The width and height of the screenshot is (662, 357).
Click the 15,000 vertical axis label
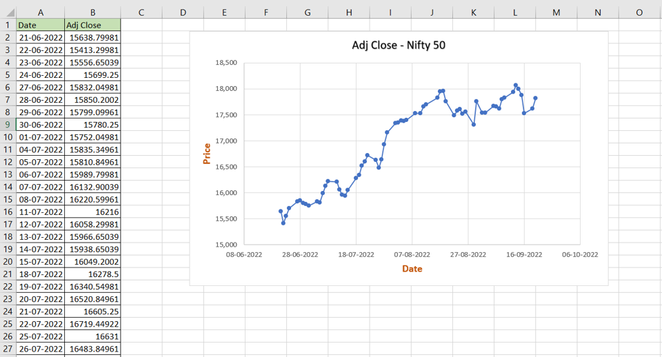point(226,245)
